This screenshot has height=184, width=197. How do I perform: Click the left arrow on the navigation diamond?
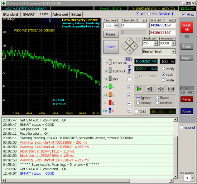[125, 46]
